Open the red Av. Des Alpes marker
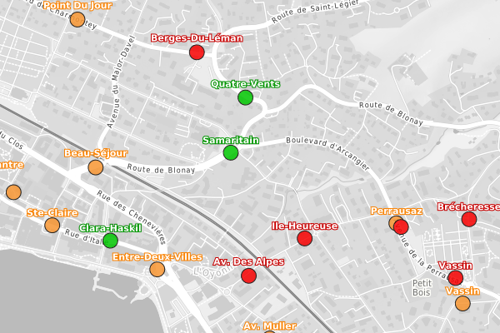500x333 pixels. [247, 276]
